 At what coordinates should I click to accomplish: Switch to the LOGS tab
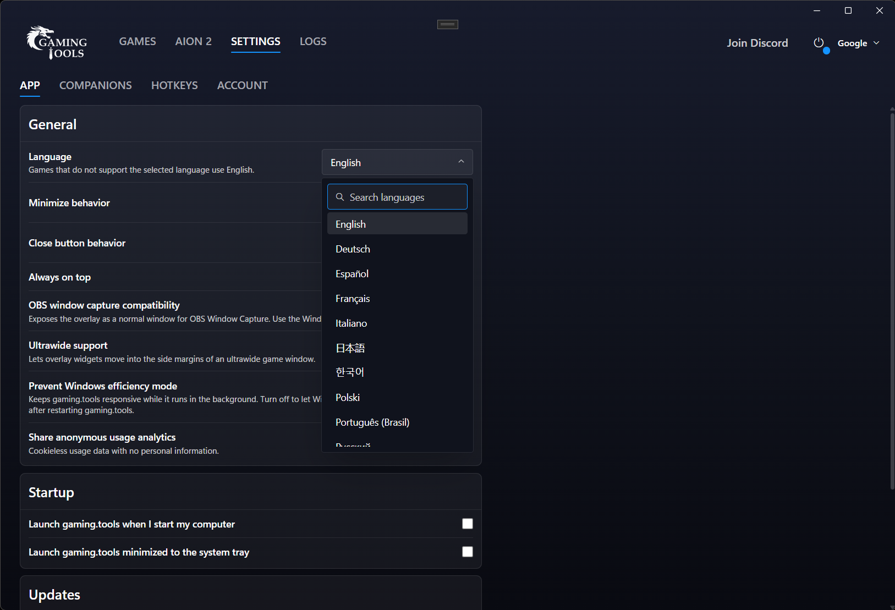[313, 41]
